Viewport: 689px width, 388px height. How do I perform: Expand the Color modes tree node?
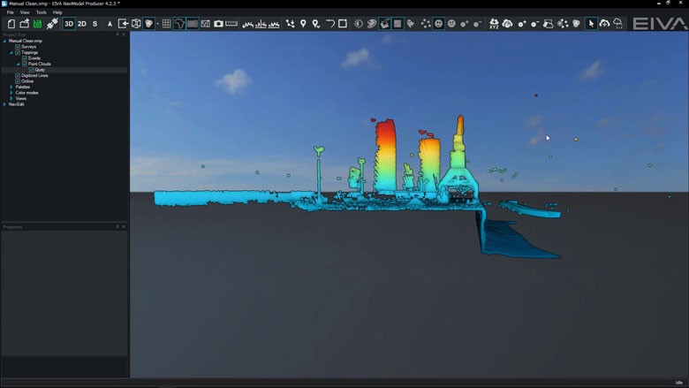11,93
